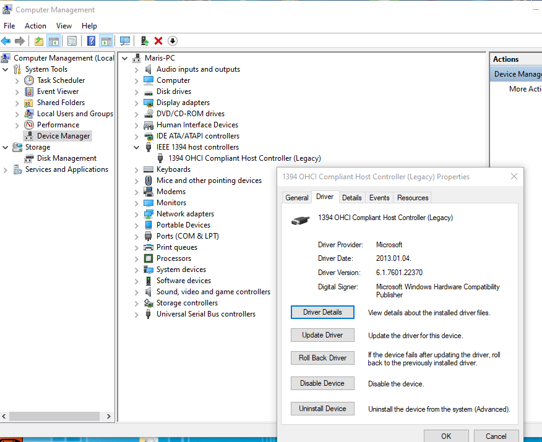The height and width of the screenshot is (442, 542).
Task: Select Event Viewer in the tree
Action: coord(58,91)
